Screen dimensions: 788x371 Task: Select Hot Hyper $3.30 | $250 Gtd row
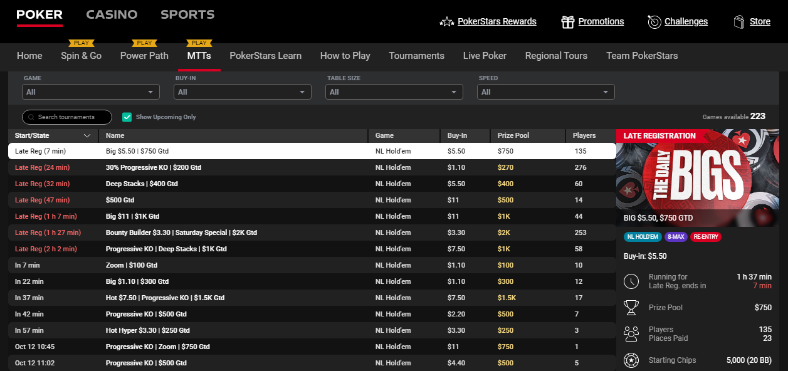312,330
